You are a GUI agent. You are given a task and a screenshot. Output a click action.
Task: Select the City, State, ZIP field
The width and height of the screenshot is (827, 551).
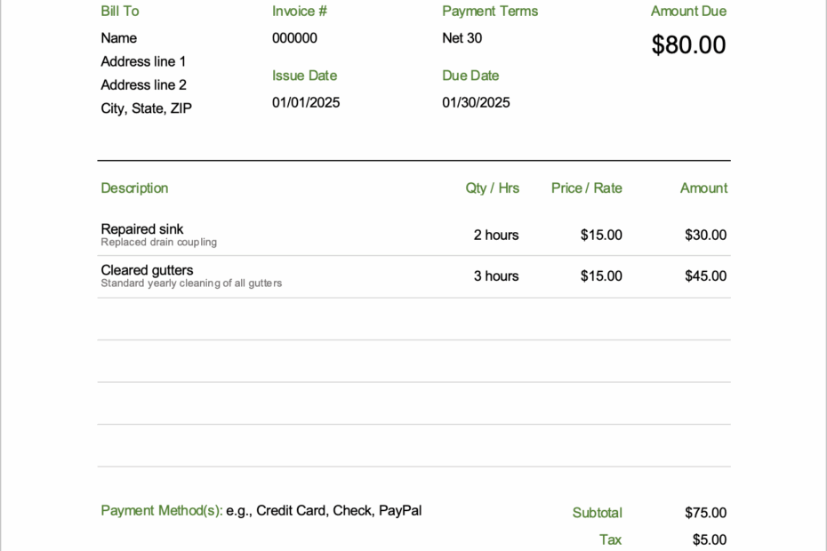pyautogui.click(x=148, y=108)
